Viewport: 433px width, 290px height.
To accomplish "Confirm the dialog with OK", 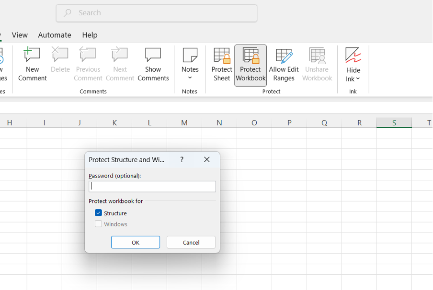I will coord(136,242).
